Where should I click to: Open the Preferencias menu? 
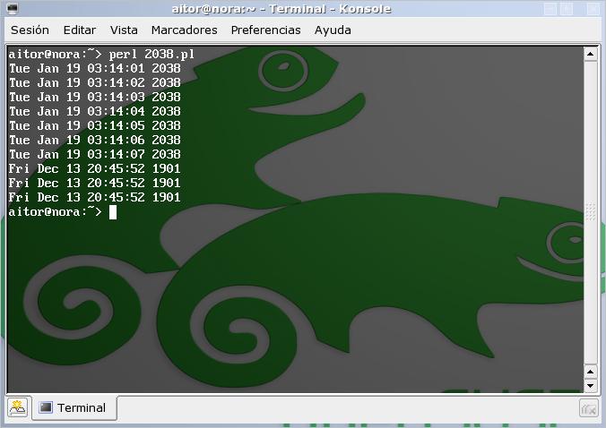click(x=265, y=30)
